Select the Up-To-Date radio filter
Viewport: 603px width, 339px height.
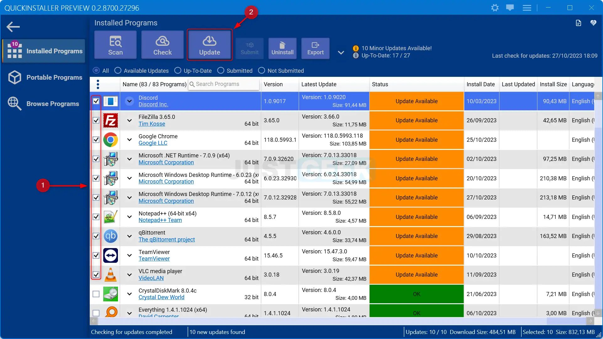(178, 71)
